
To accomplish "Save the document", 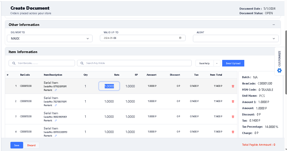I will (x=17, y=145).
